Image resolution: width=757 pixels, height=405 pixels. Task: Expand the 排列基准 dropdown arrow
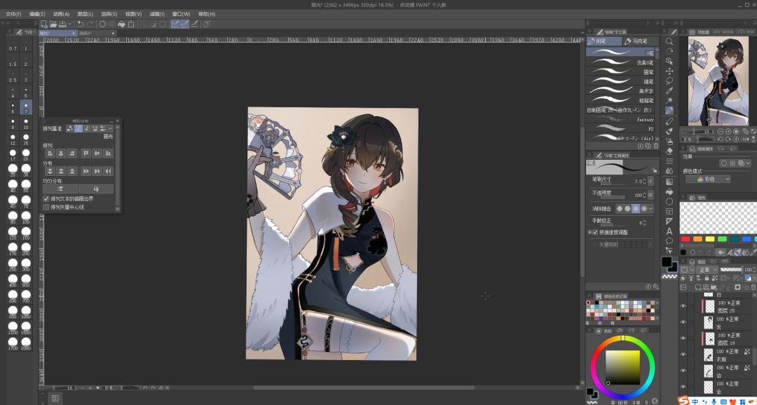click(x=111, y=128)
